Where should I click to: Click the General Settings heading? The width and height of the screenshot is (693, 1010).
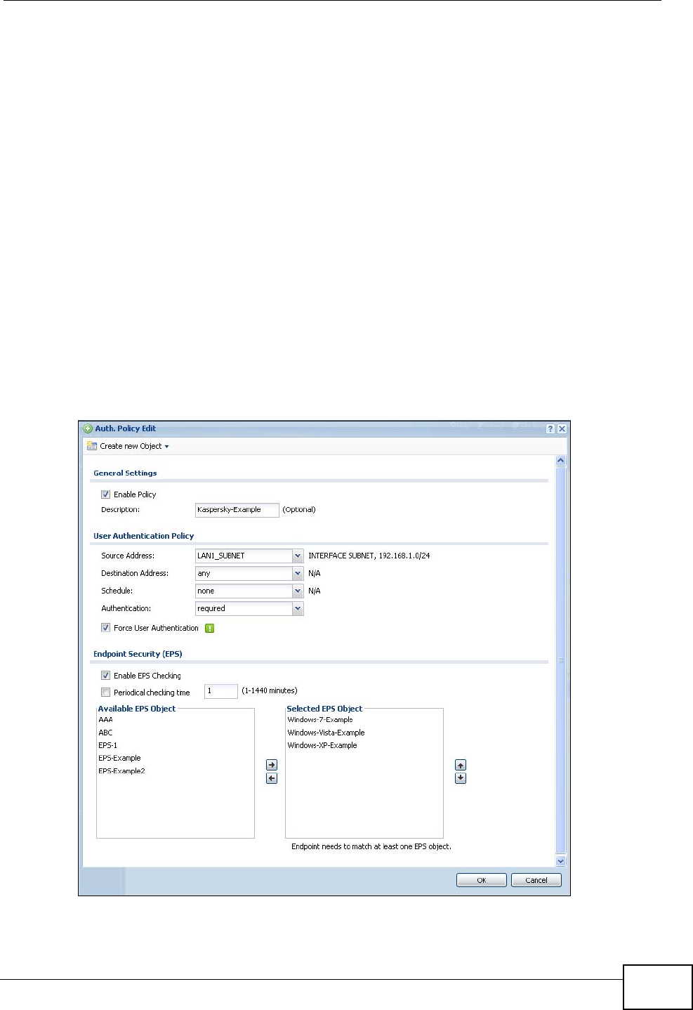125,473
